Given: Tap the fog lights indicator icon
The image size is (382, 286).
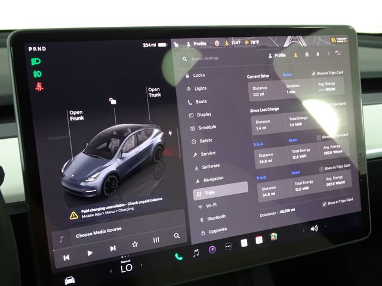Looking at the screenshot, I should [37, 74].
